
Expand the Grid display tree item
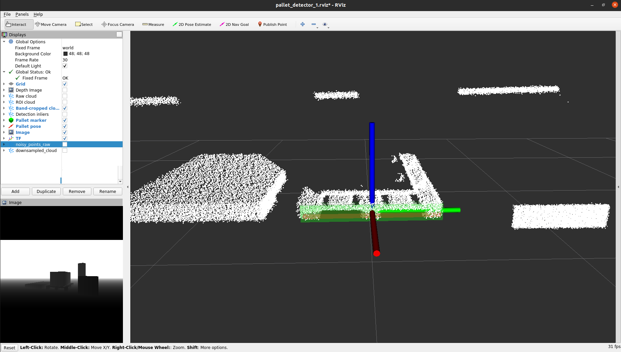pos(4,84)
